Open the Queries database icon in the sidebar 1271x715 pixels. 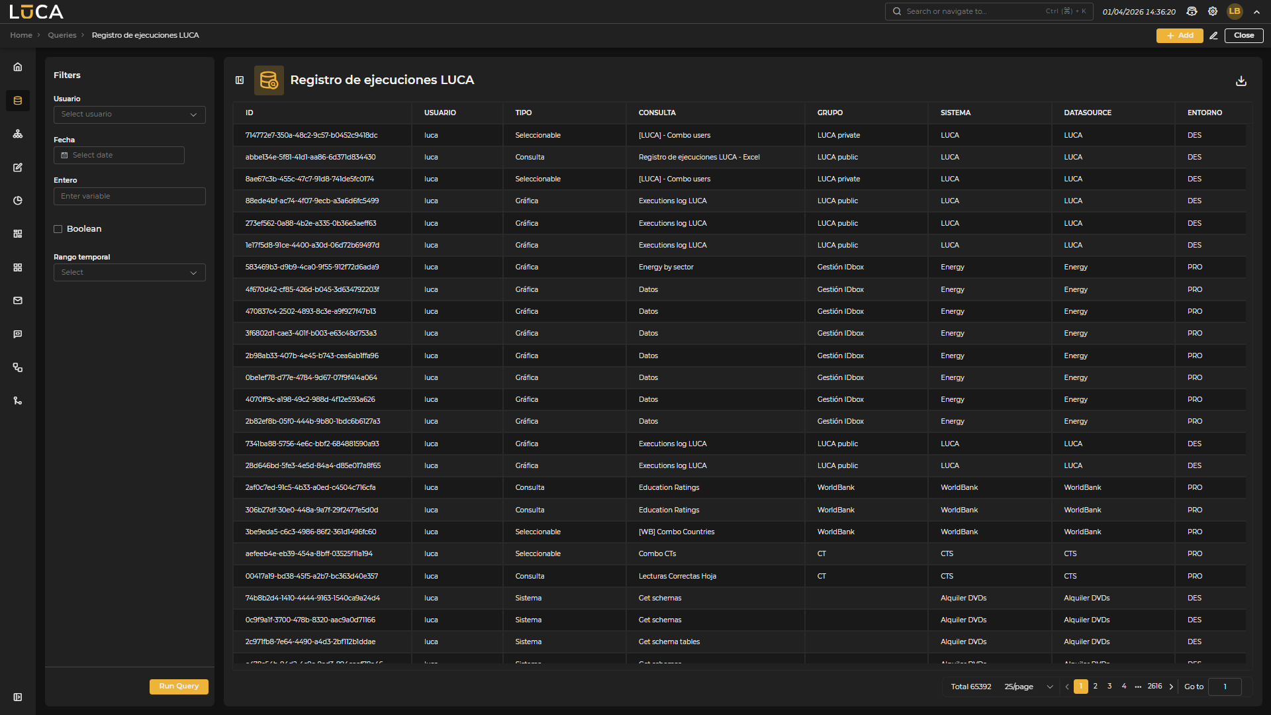tap(18, 101)
